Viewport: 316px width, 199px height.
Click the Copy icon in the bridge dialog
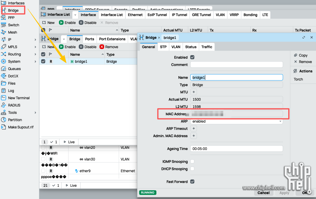click(x=295, y=55)
